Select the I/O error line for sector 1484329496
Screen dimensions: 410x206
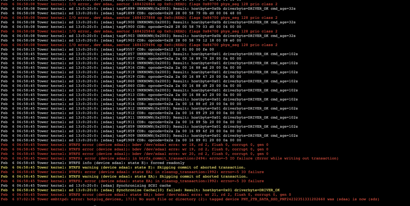coord(139,45)
